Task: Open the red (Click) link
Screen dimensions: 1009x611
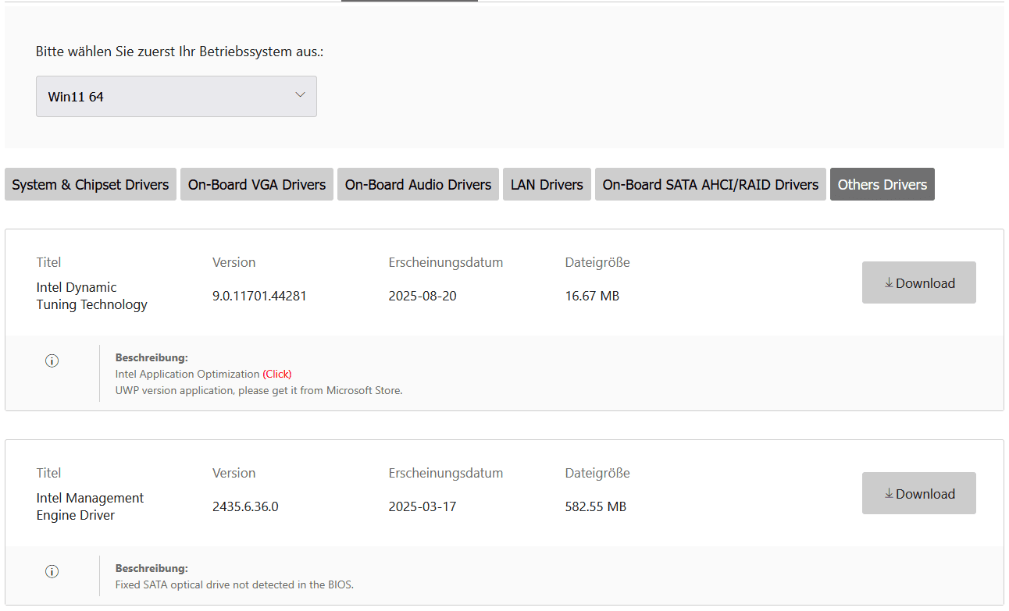Action: [x=277, y=374]
